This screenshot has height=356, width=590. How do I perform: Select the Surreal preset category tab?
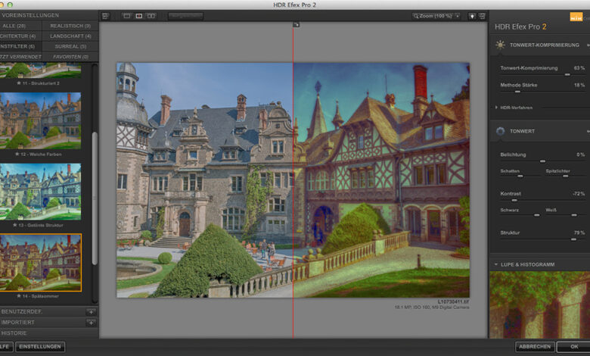(x=71, y=46)
